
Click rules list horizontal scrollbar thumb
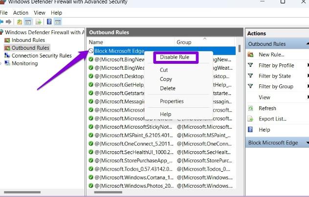[108, 192]
